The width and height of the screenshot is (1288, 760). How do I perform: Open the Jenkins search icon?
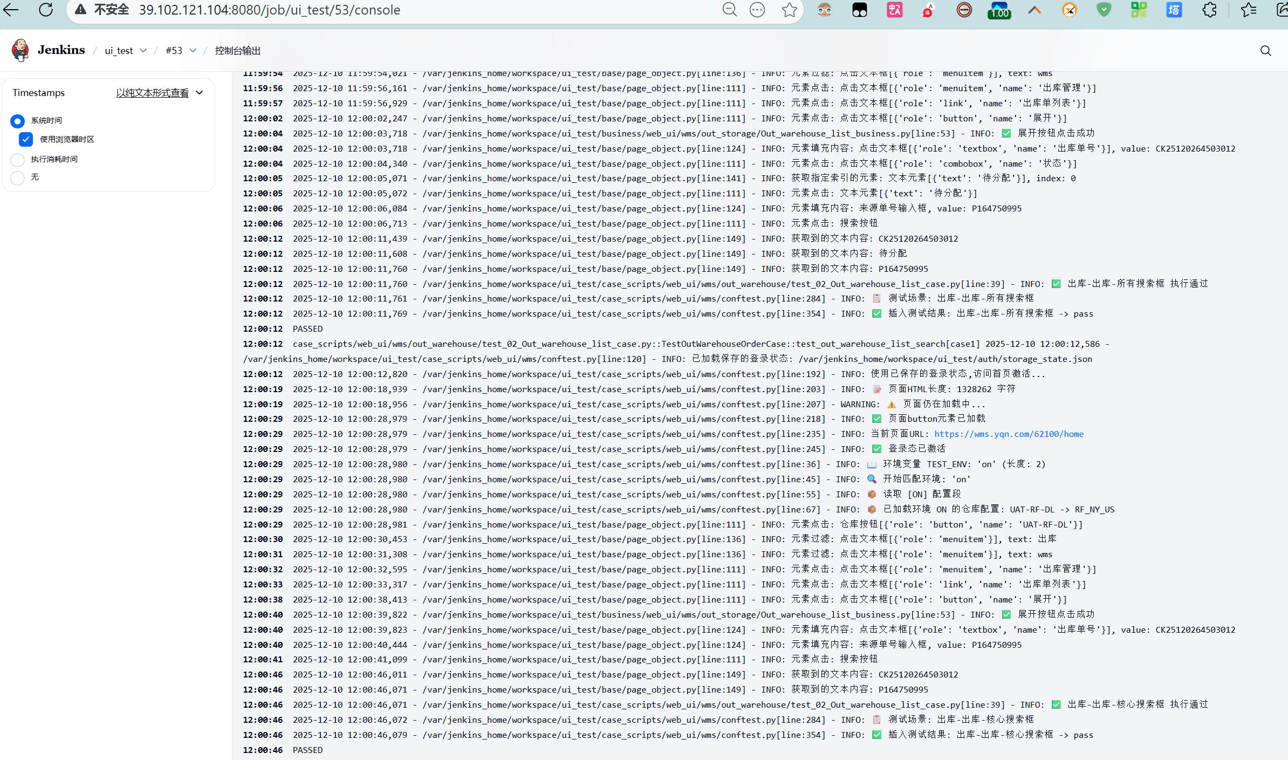pyautogui.click(x=1265, y=51)
